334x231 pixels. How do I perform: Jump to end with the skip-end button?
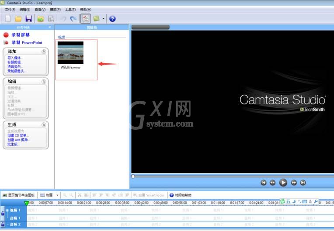click(303, 183)
